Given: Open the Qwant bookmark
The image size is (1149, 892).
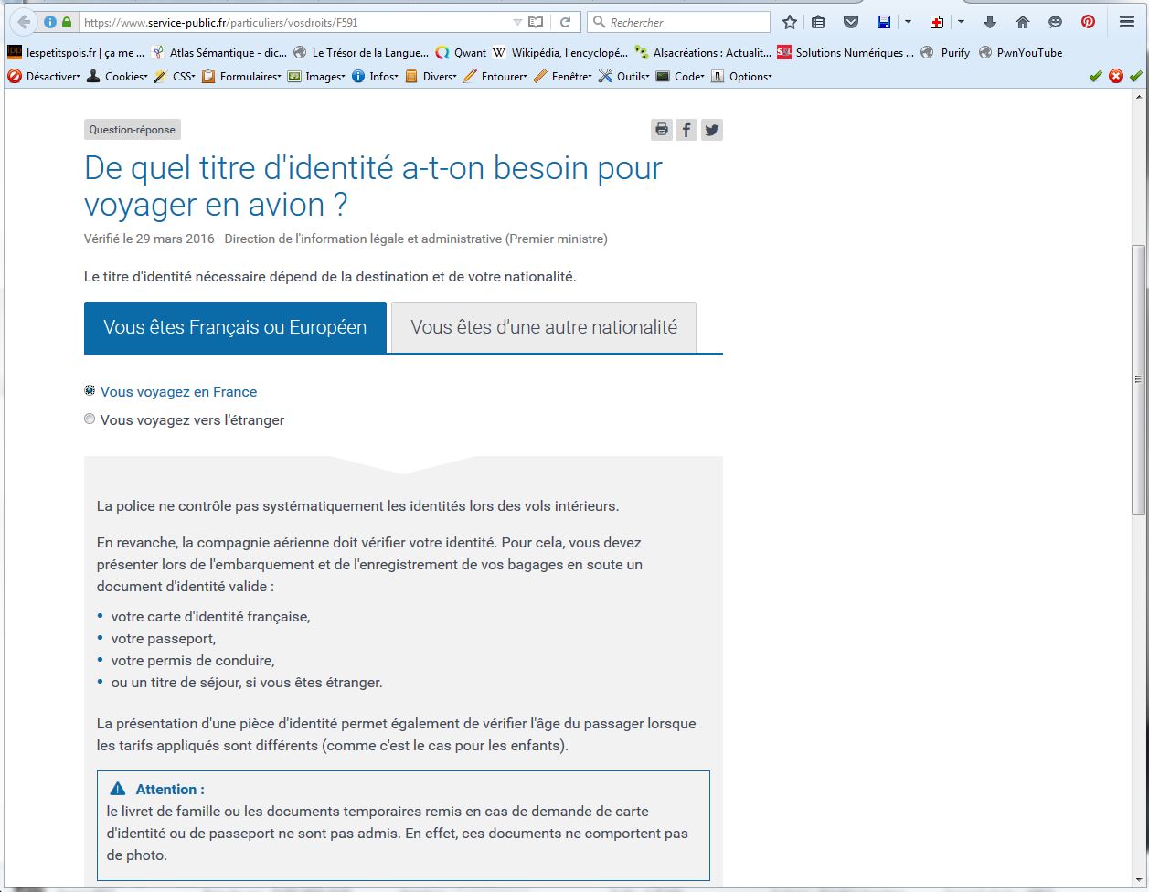Looking at the screenshot, I should click(462, 53).
